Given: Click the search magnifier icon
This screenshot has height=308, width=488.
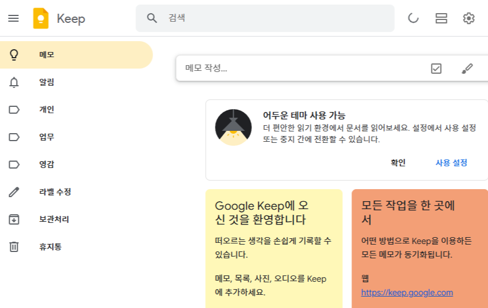Looking at the screenshot, I should click(x=152, y=18).
